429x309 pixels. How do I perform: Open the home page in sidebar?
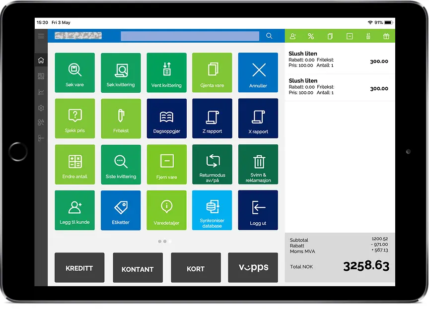[41, 61]
